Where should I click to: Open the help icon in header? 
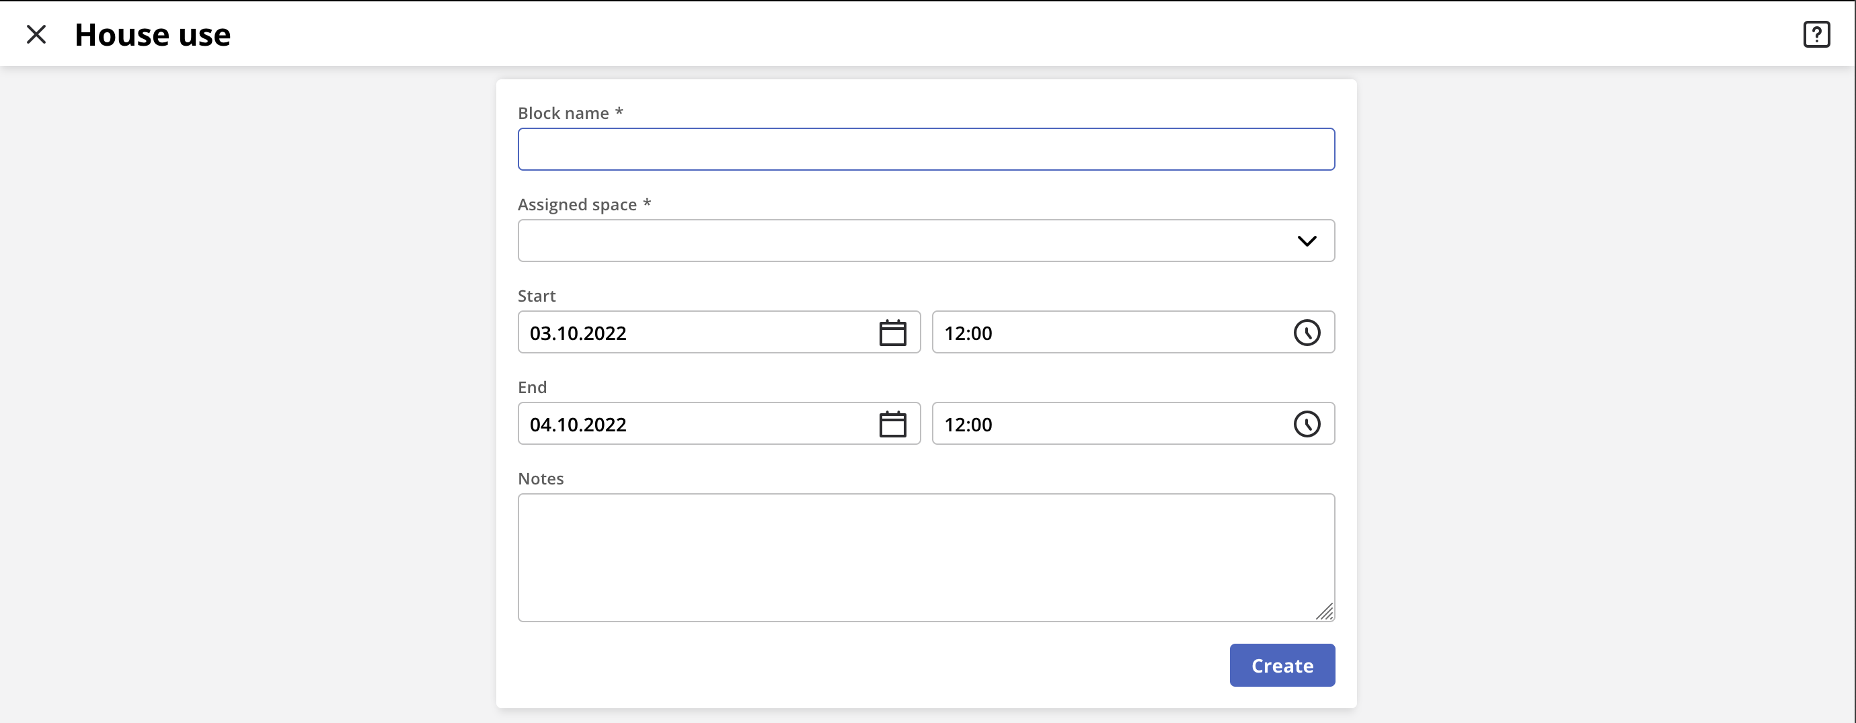pyautogui.click(x=1816, y=34)
